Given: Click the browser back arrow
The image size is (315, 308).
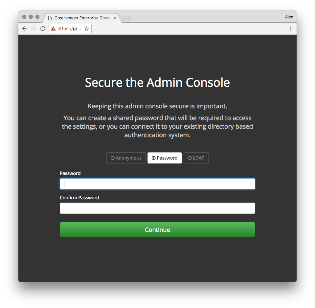Looking at the screenshot, I should point(24,29).
